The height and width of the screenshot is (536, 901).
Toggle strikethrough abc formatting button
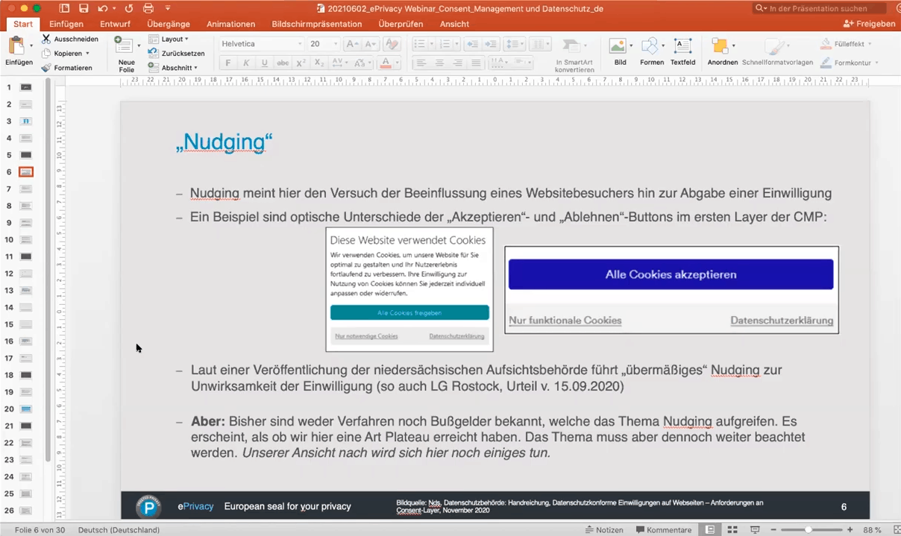pos(283,63)
